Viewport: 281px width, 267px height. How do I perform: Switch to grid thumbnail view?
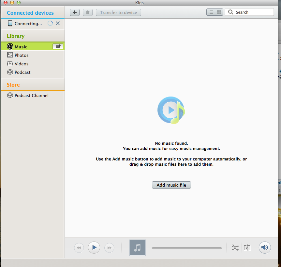click(x=219, y=12)
